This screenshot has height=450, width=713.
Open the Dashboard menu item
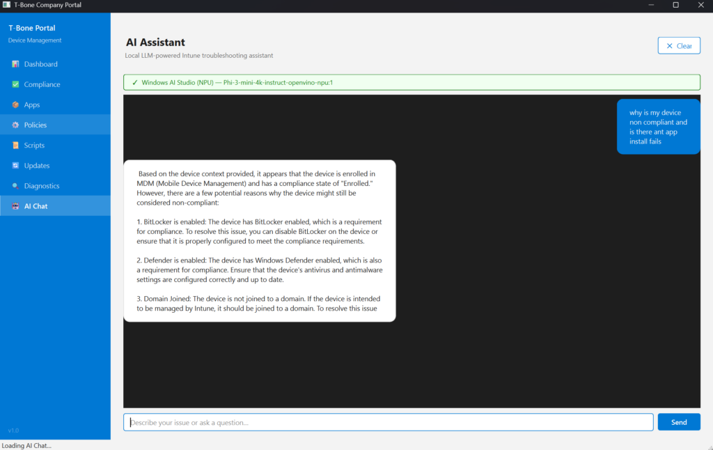40,64
